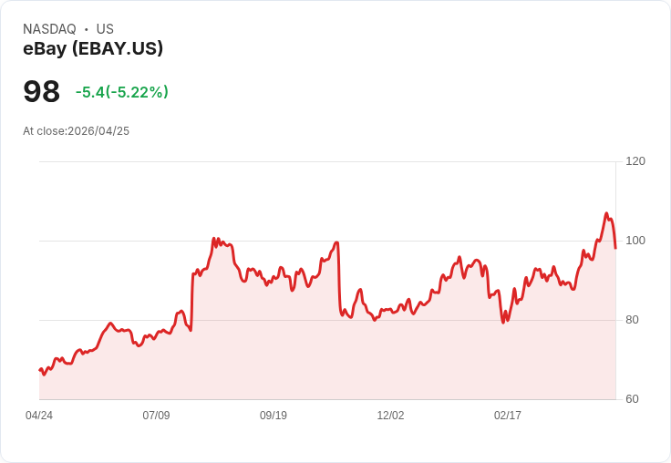Viewport: 671px width, 463px height.
Task: Click the highest peak of the price line
Action: (606, 214)
